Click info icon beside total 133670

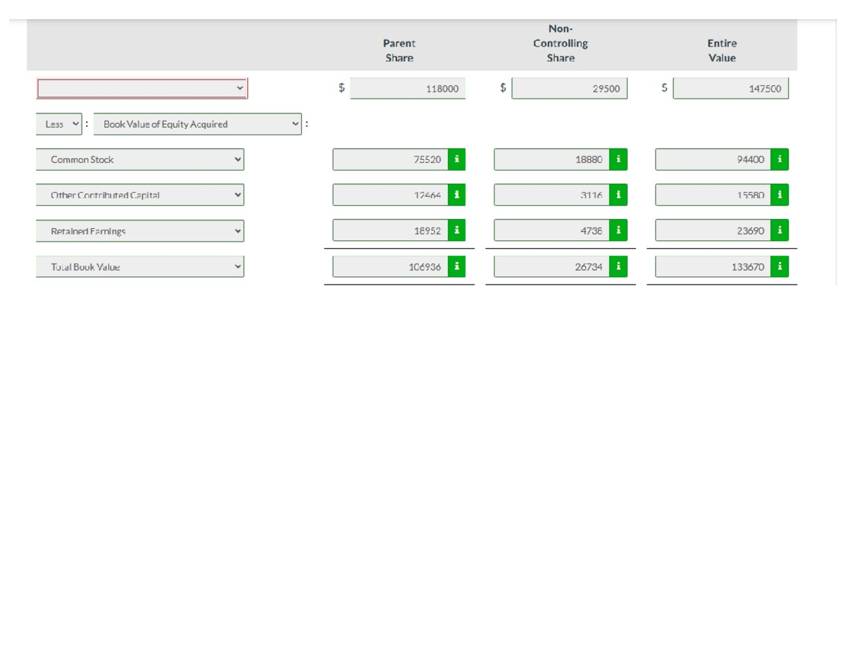pos(779,266)
